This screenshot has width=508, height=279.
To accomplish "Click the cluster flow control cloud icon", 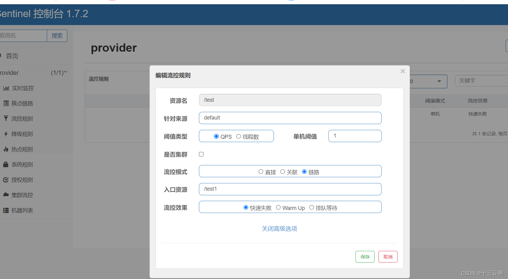I will tap(6, 195).
